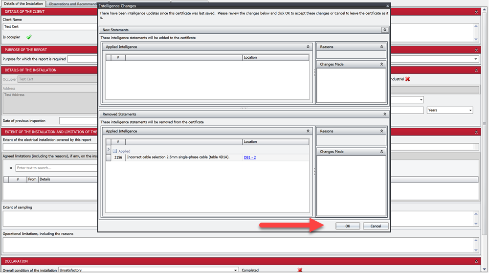Click Cancel in Intelligence Changes dialog
This screenshot has height=273, width=489.
point(376,226)
